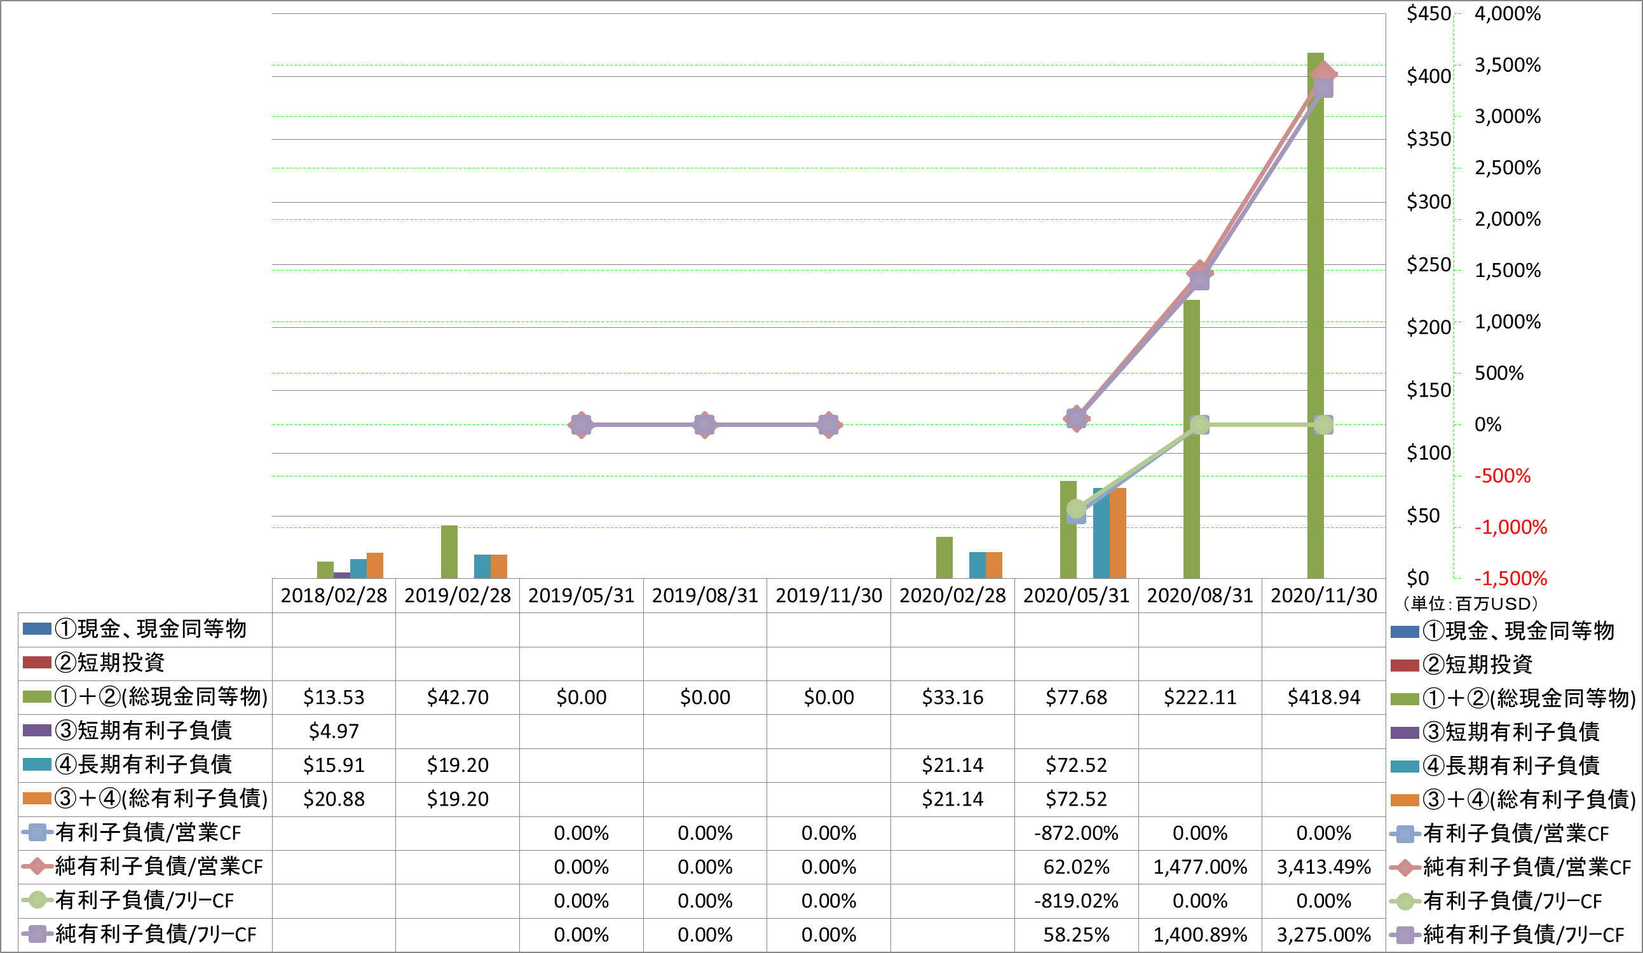Click the 2019/02/28 date column header
Screen dimensions: 1643x953
pyautogui.click(x=457, y=595)
